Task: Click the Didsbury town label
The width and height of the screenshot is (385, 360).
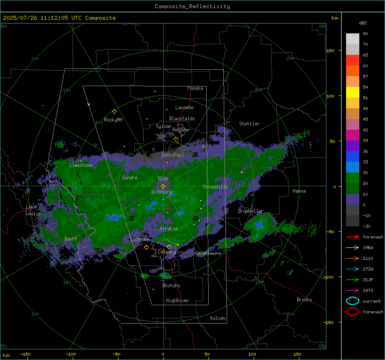Action: coord(161,192)
